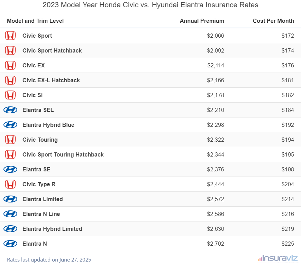Select the Civic Sport Touring Hatchback trim name
The image size is (301, 265).
click(x=63, y=154)
